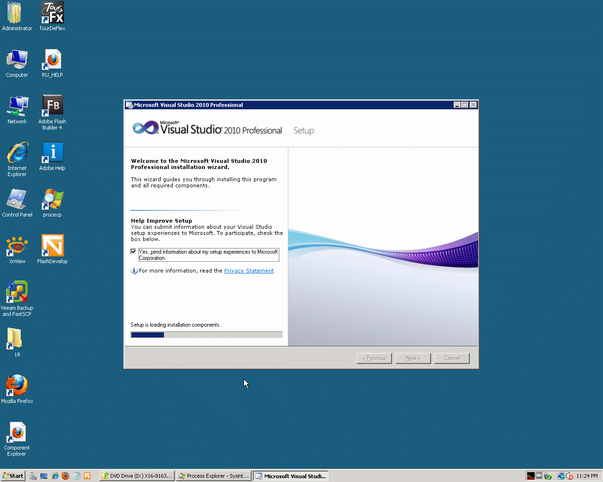This screenshot has height=482, width=603.
Task: Select the TourDeFlex desktop shortcut
Action: [x=52, y=16]
